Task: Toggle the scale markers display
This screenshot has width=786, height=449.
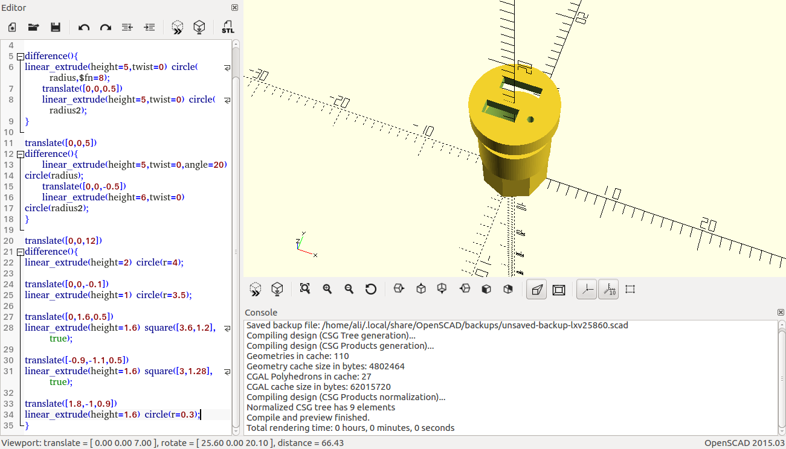Action: (x=608, y=289)
